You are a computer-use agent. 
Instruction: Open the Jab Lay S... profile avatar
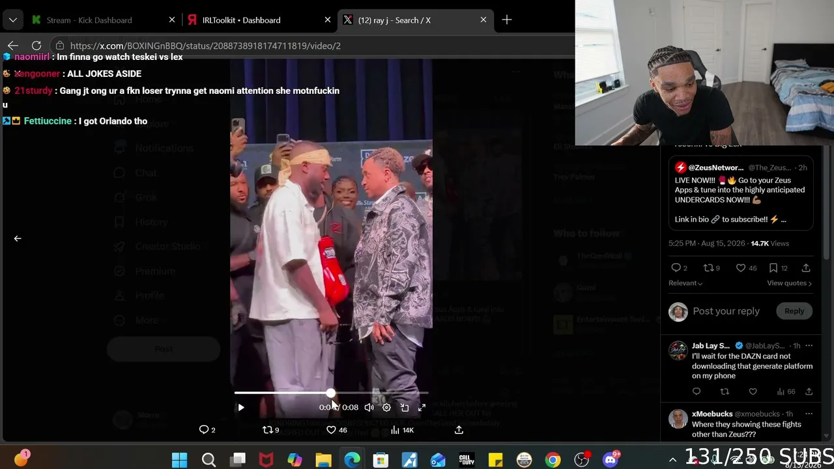(x=678, y=350)
